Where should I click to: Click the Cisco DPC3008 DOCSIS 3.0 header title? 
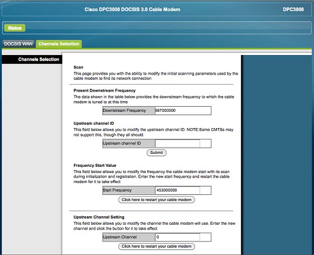132,10
